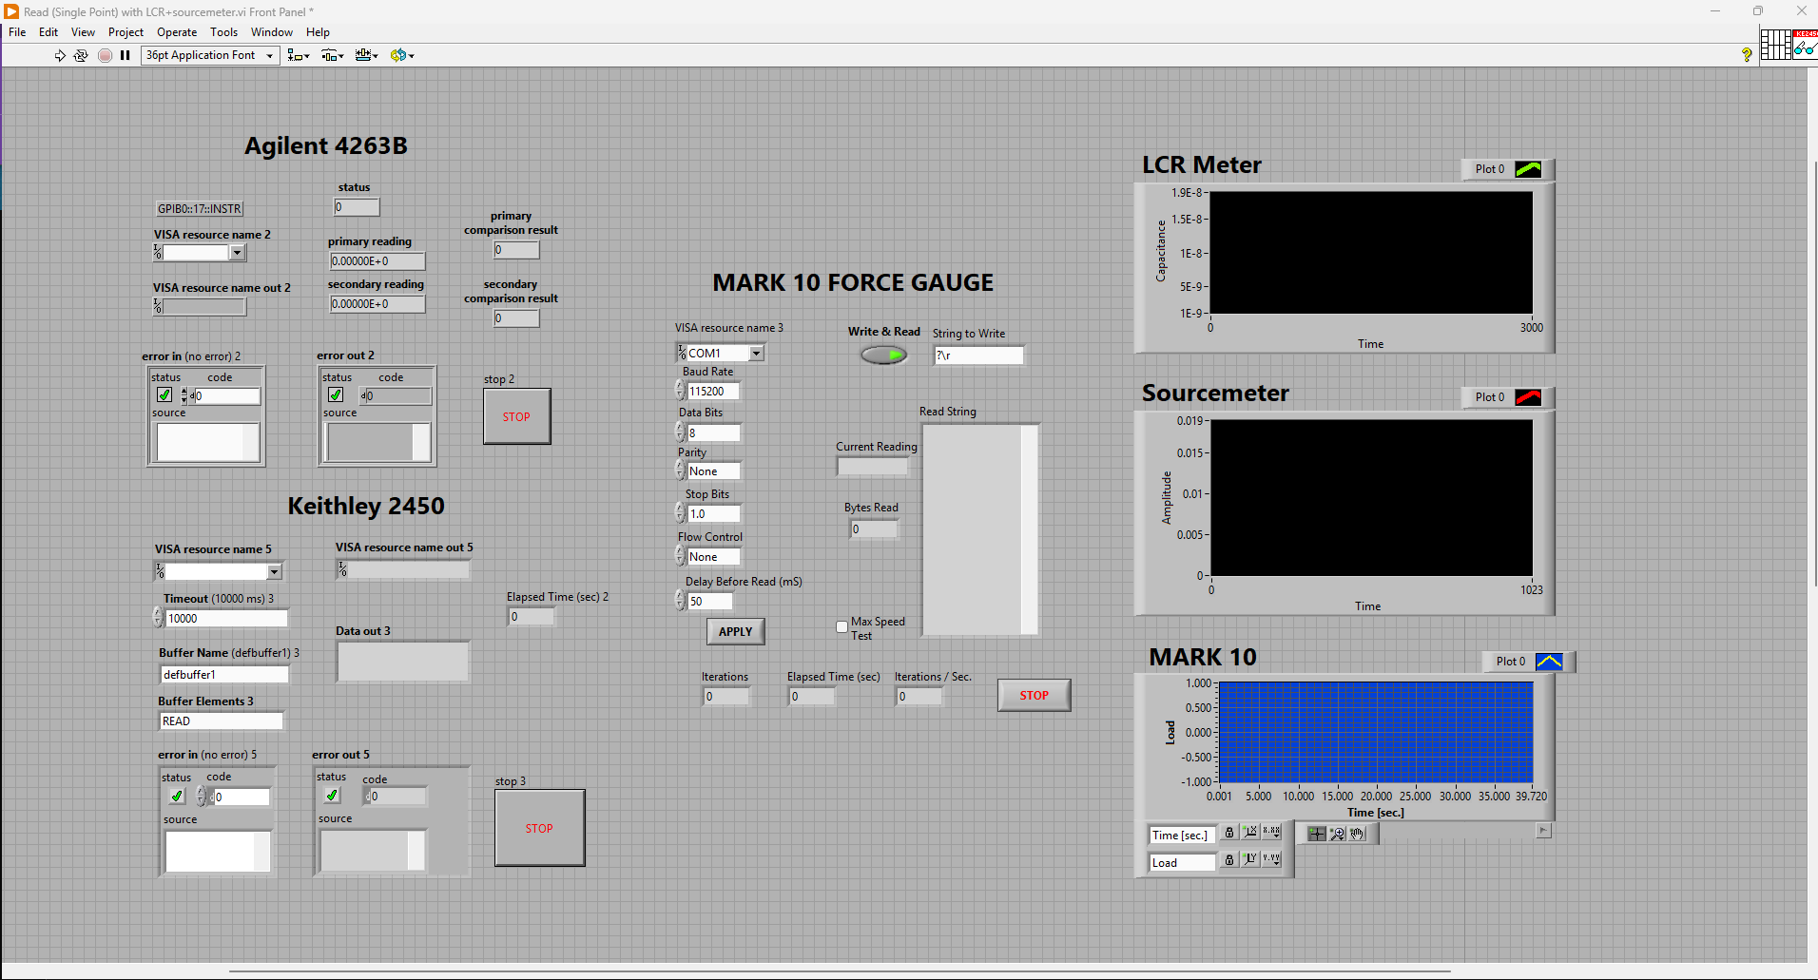
Task: Open the Time axis format x.xx menu
Action: (x=1271, y=833)
